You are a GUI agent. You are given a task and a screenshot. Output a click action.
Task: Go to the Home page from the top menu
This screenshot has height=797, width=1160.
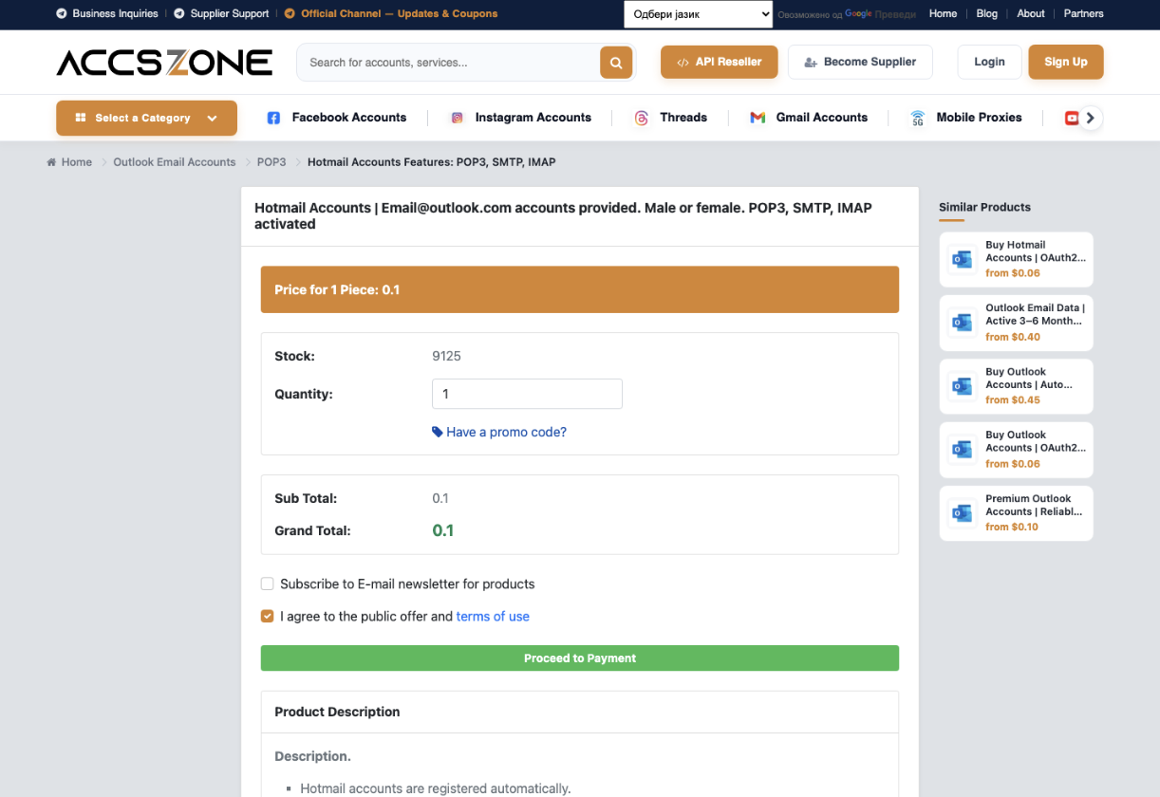click(943, 13)
